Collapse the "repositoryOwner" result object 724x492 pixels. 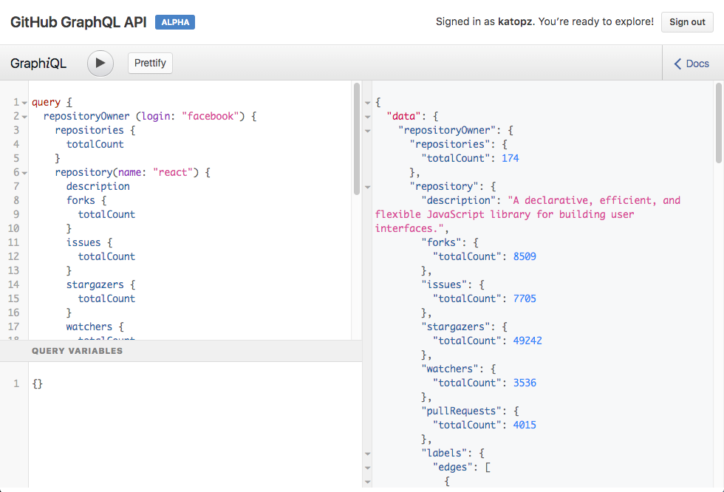369,131
